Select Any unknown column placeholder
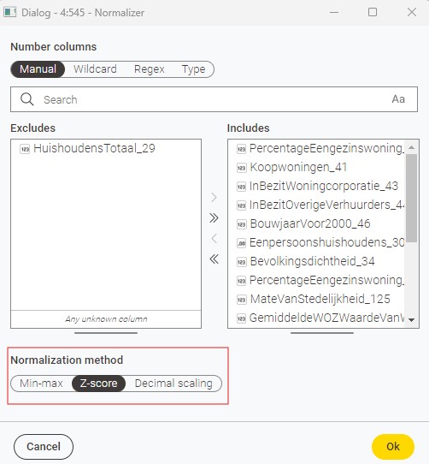Image resolution: width=429 pixels, height=464 pixels. [x=106, y=319]
